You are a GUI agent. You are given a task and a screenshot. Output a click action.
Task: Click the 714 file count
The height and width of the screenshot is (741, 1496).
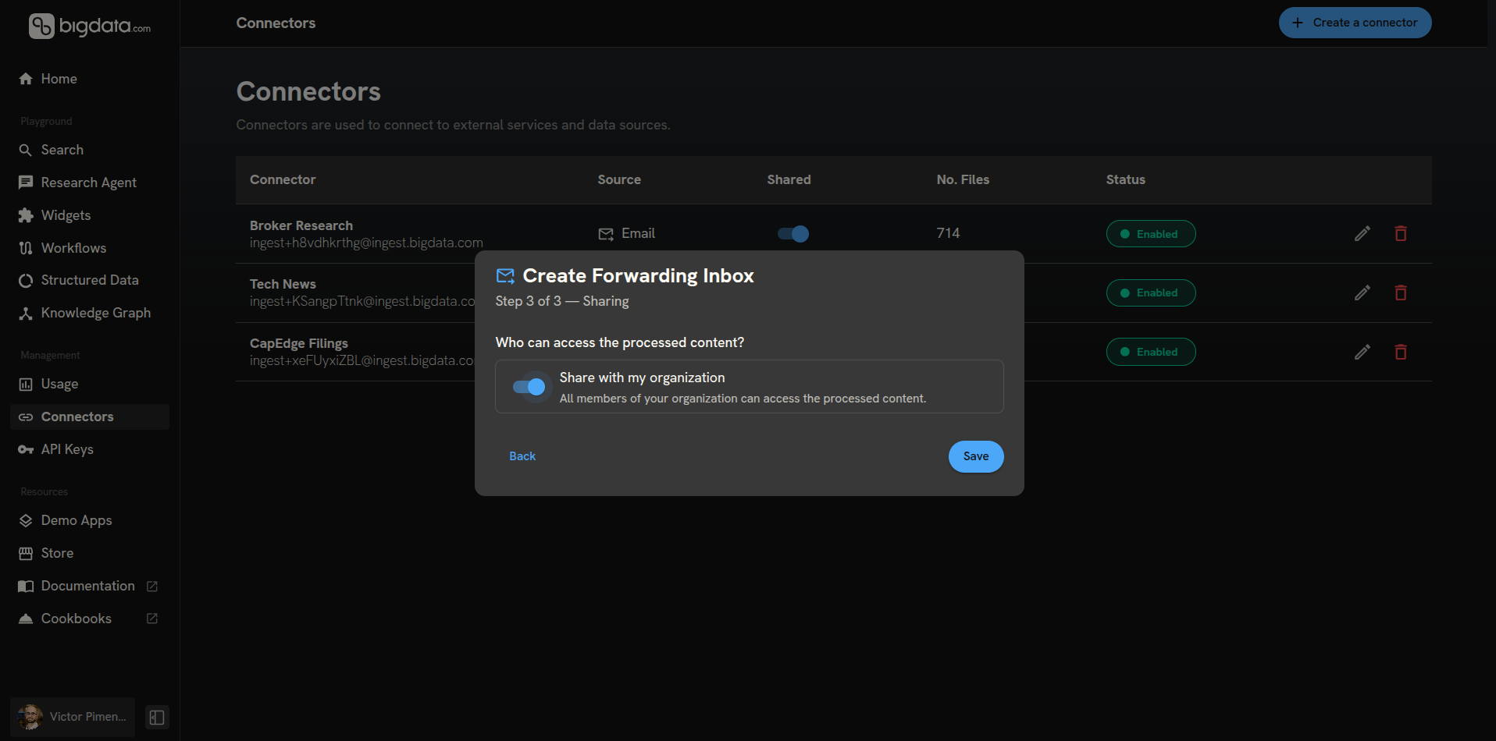(948, 233)
